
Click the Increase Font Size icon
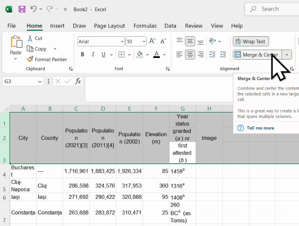point(152,41)
